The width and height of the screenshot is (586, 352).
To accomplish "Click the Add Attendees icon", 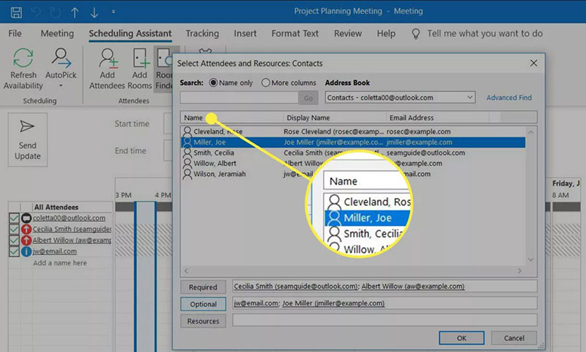I will (108, 58).
